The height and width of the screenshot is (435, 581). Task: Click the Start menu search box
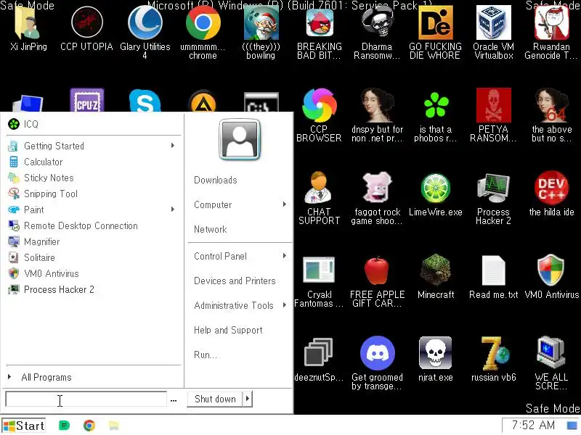pyautogui.click(x=86, y=399)
